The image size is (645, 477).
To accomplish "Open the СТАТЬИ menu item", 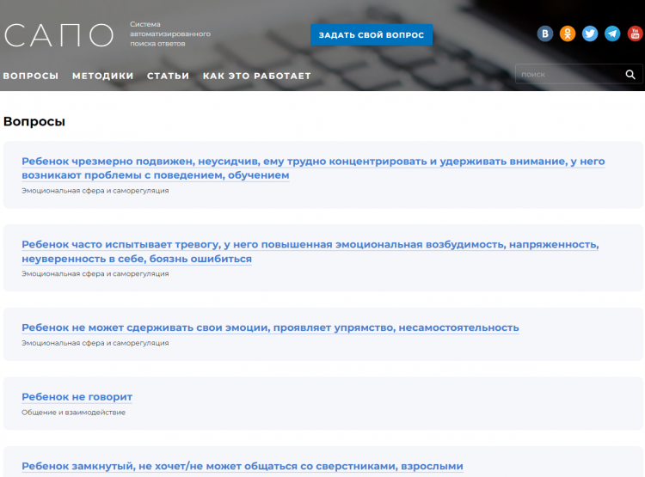I will click(x=168, y=76).
